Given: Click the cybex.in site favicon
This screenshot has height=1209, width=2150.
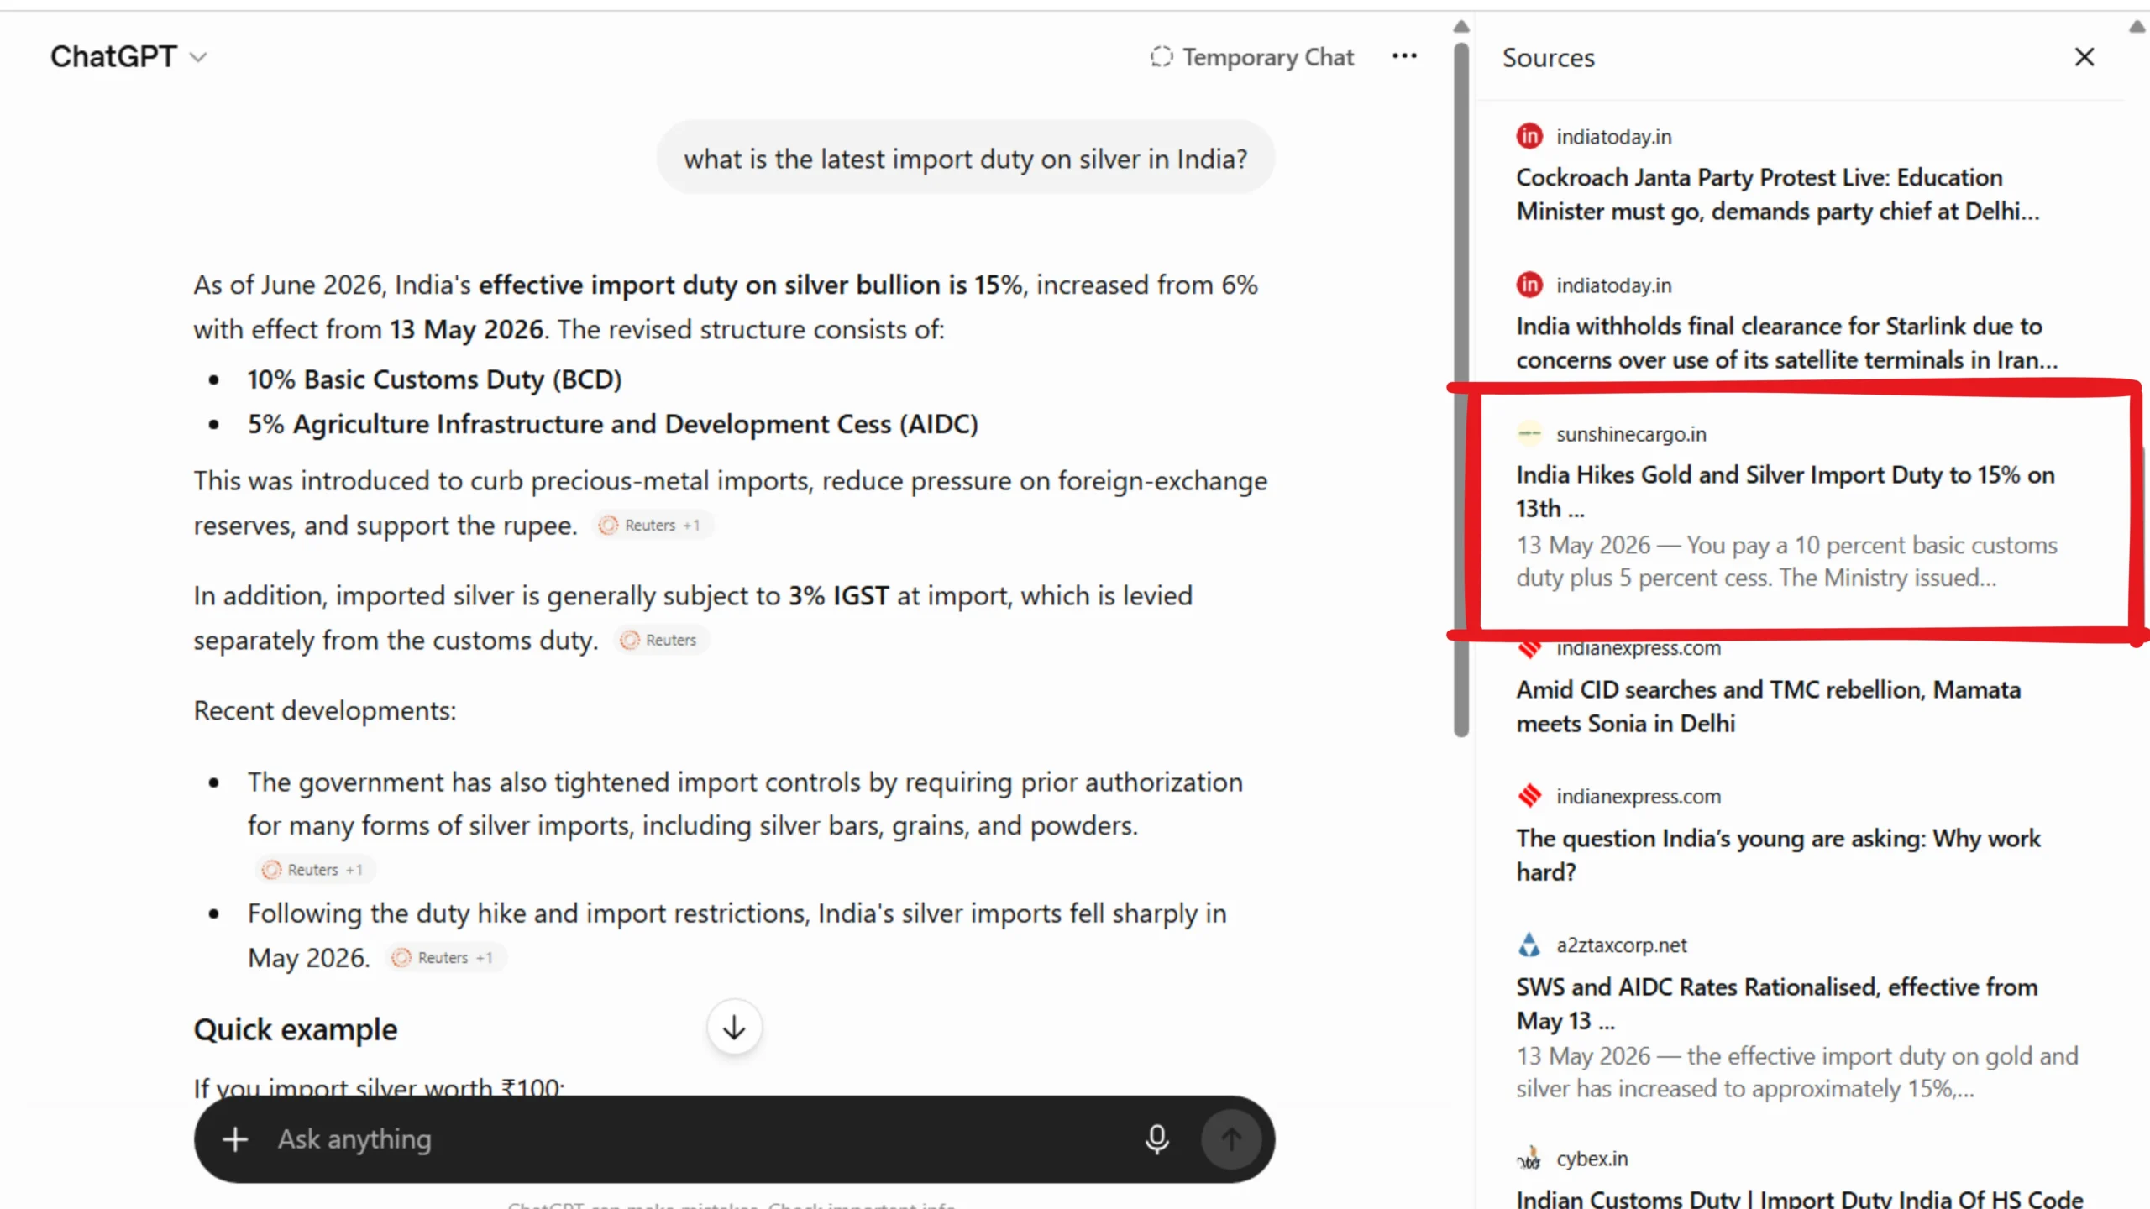Looking at the screenshot, I should coord(1529,1159).
